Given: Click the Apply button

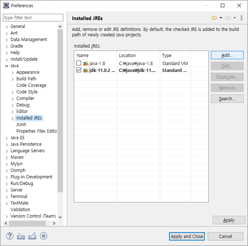Looking at the screenshot, I should 229,220.
